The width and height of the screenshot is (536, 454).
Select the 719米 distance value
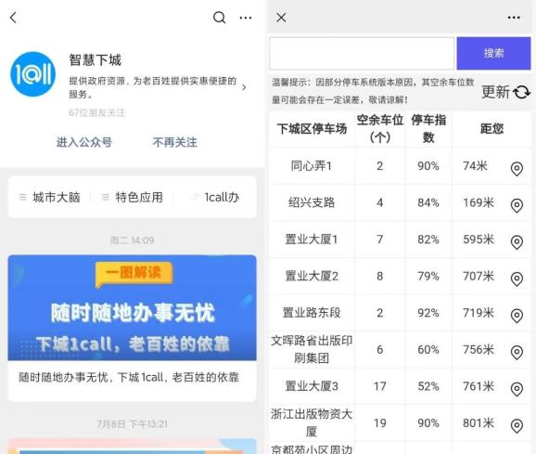(x=479, y=313)
